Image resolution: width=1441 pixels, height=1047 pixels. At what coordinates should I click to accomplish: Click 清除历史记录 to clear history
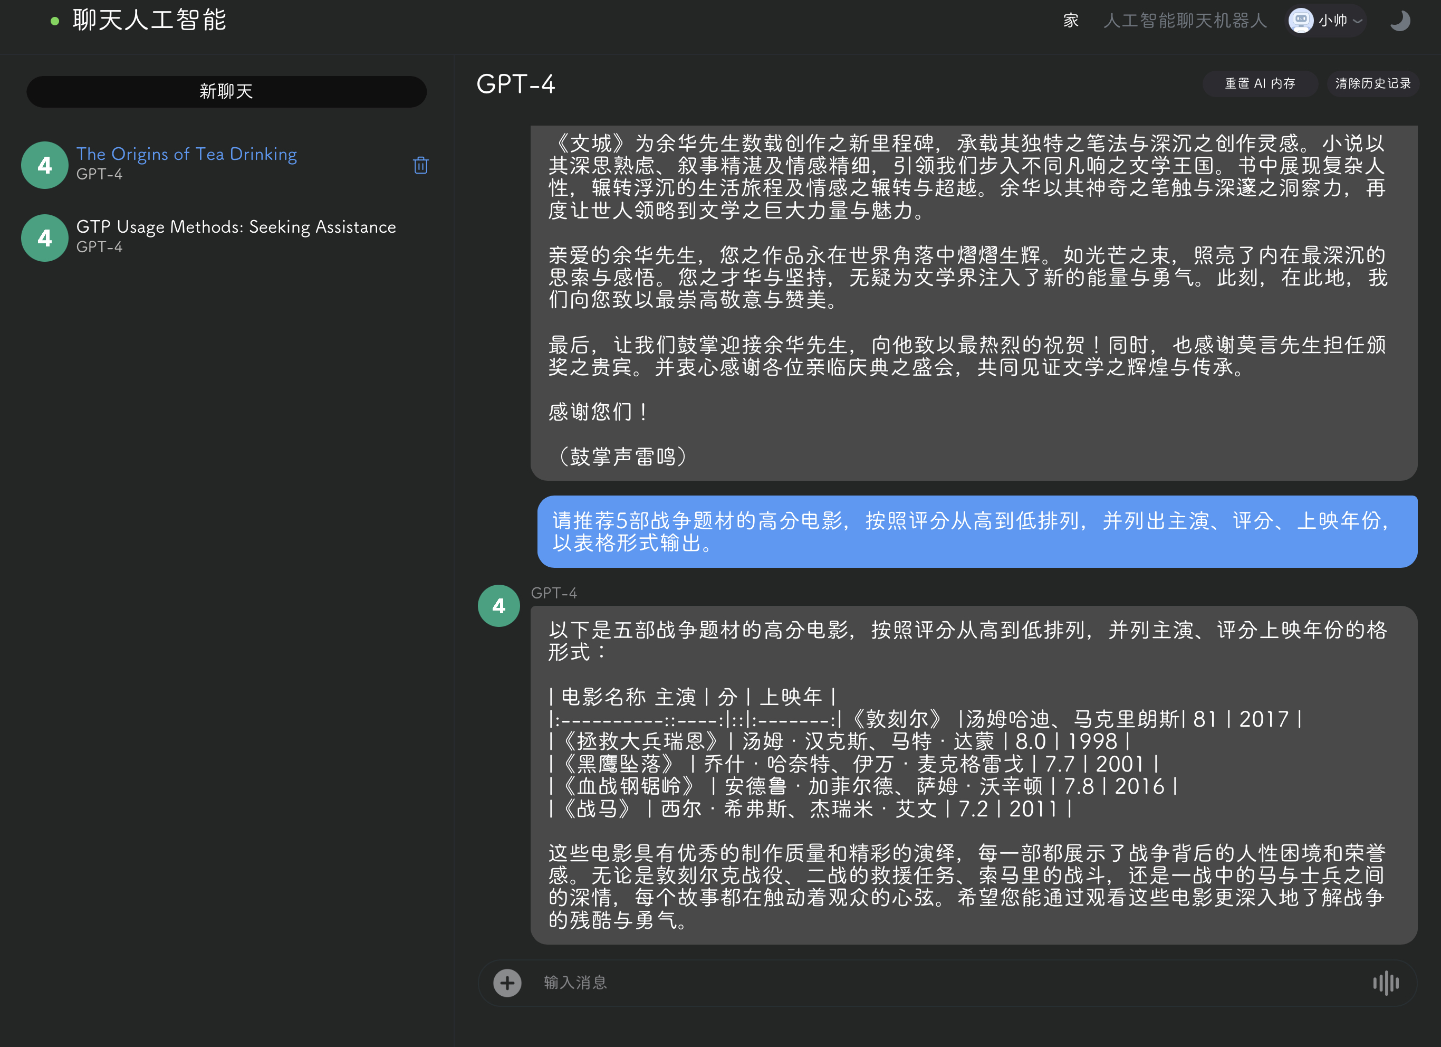[1372, 83]
